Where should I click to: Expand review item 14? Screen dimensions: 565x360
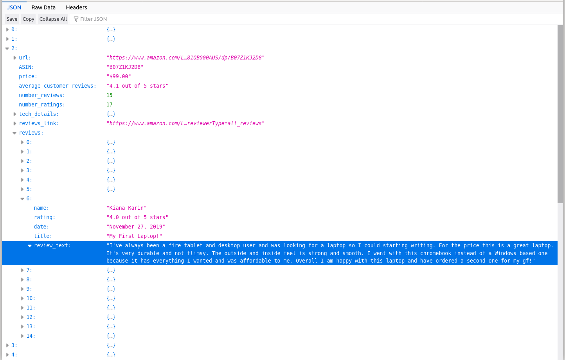pyautogui.click(x=22, y=336)
